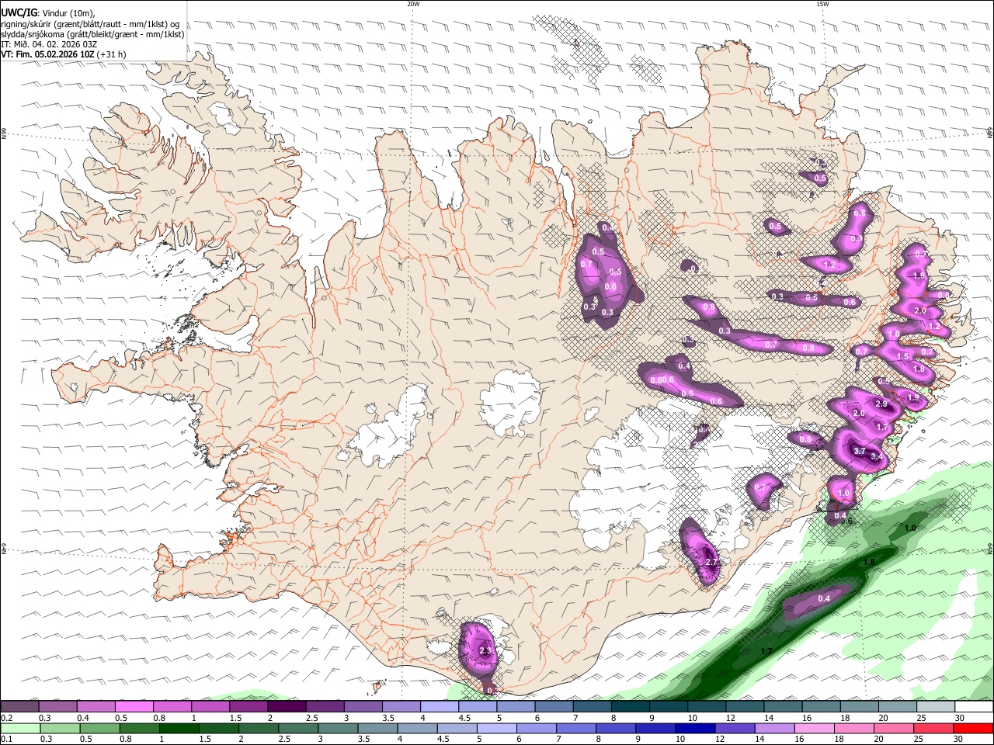The height and width of the screenshot is (745, 994).
Task: Click the '3.7' snowfall value on the map
Action: click(860, 451)
